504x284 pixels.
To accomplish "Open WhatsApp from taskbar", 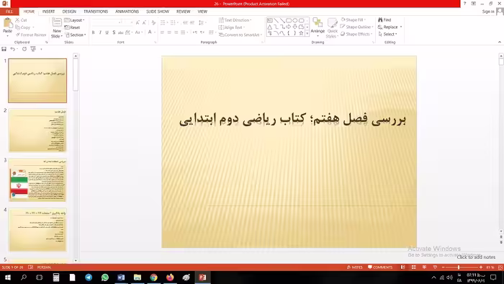I will point(105,278).
